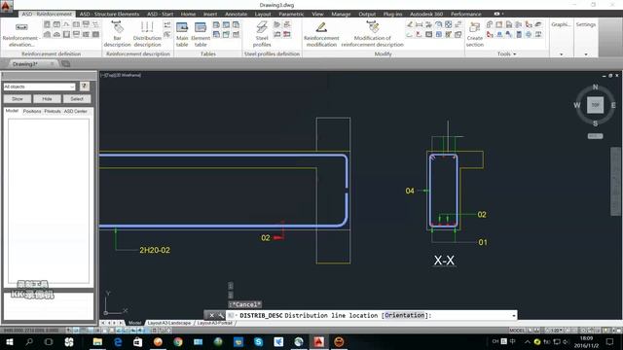Open Modification of reinforcement description
This screenshot has height=350, width=623.
(x=372, y=34)
